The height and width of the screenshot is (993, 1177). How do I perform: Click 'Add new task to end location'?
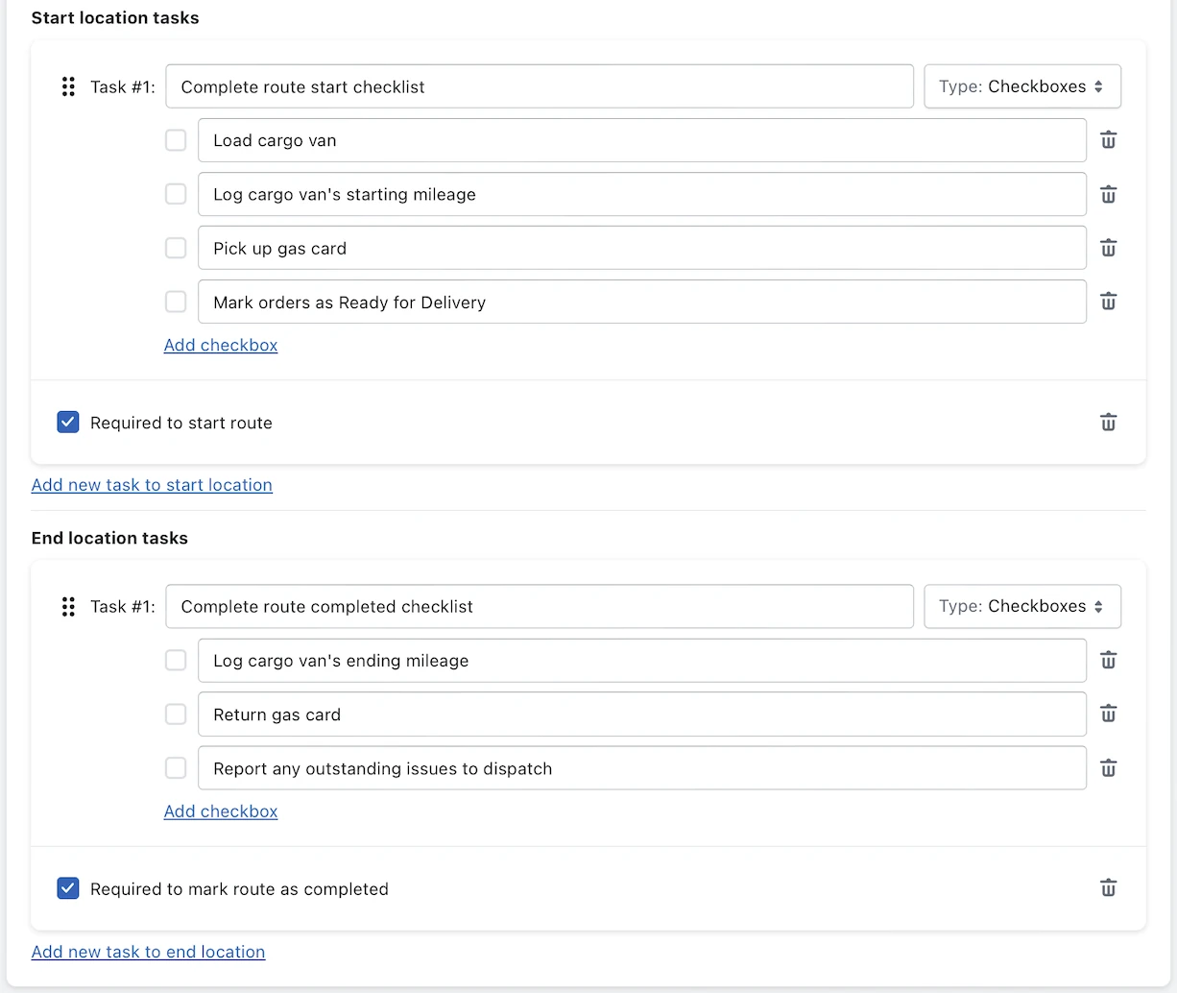pos(148,952)
